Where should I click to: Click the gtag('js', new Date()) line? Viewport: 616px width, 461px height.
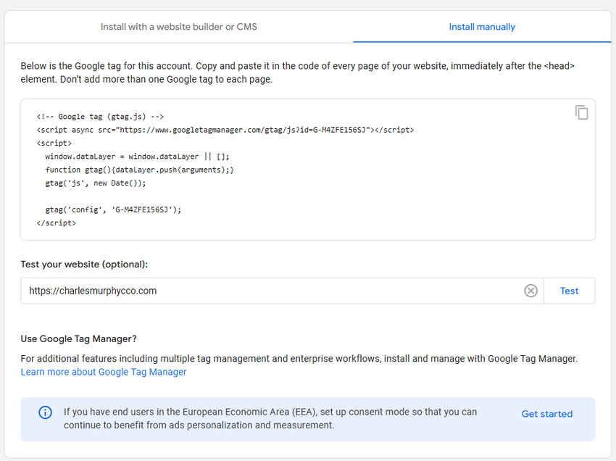(x=96, y=183)
